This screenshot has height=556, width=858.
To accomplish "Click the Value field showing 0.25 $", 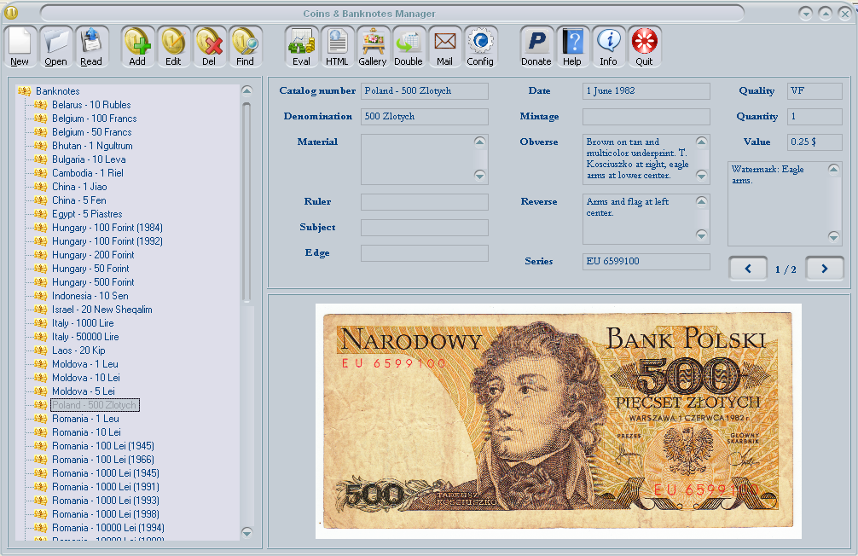I will (815, 142).
